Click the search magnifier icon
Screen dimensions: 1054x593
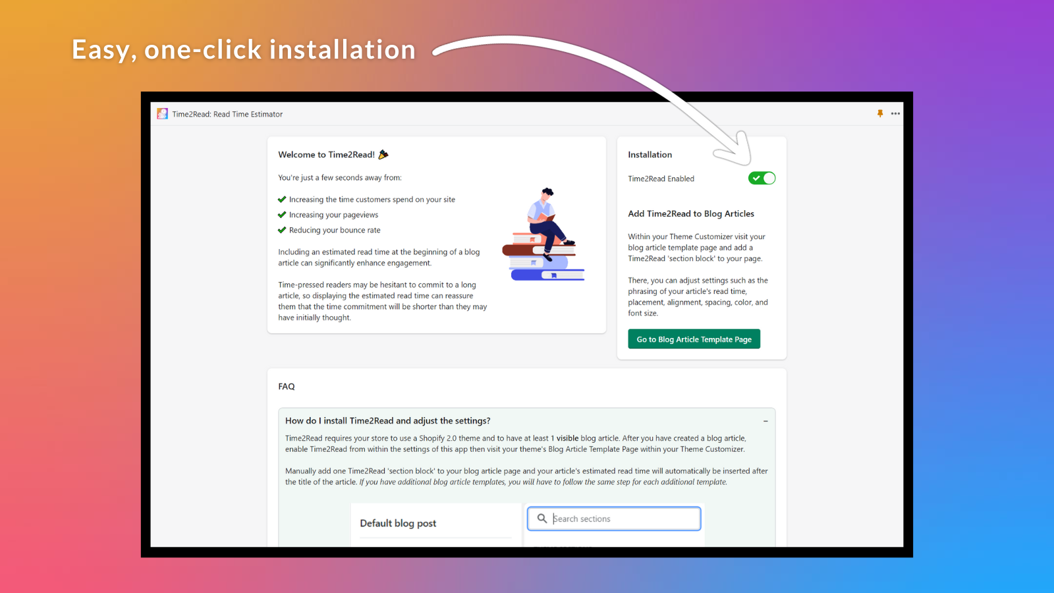click(542, 519)
